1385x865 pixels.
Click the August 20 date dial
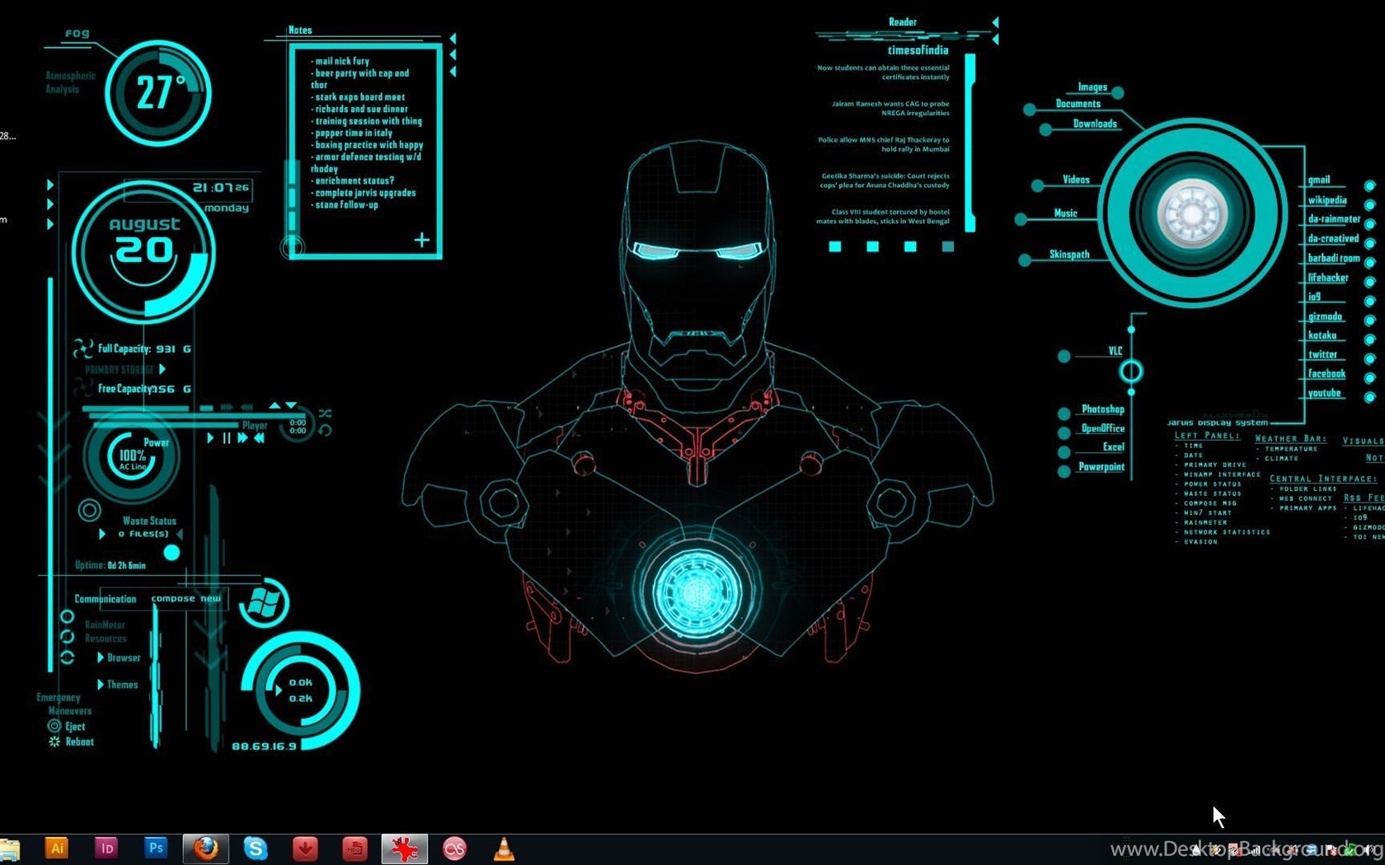(x=143, y=251)
